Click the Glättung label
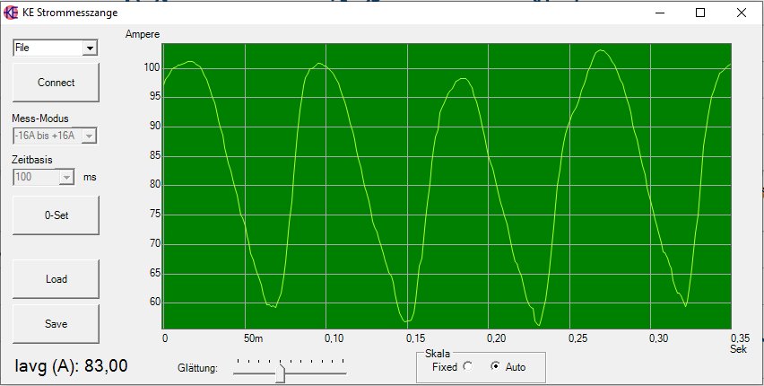Screen dimensions: 764x386 [x=197, y=368]
